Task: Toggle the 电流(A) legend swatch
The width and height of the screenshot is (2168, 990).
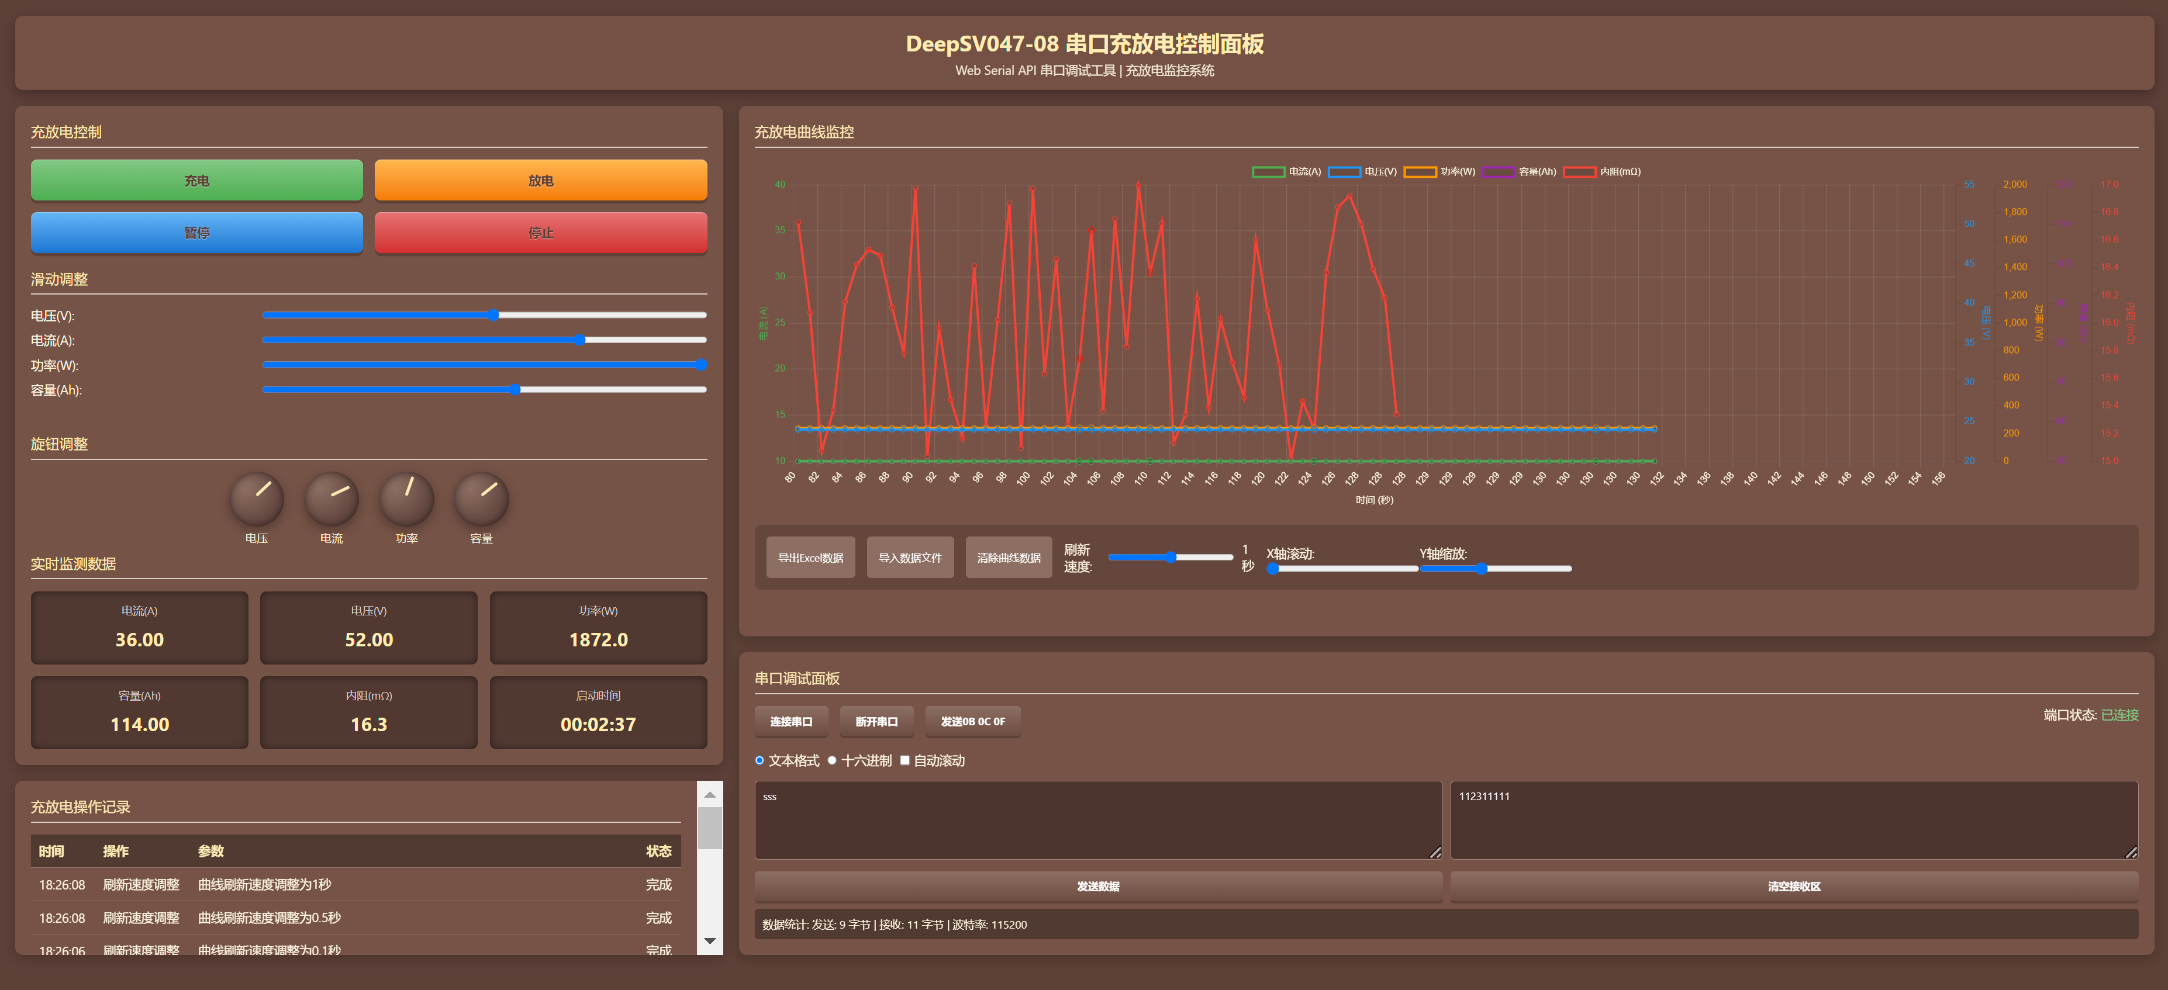Action: pyautogui.click(x=1268, y=172)
